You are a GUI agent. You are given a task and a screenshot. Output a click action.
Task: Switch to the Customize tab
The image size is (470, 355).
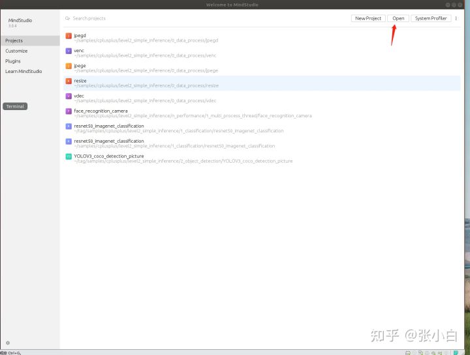(30, 51)
